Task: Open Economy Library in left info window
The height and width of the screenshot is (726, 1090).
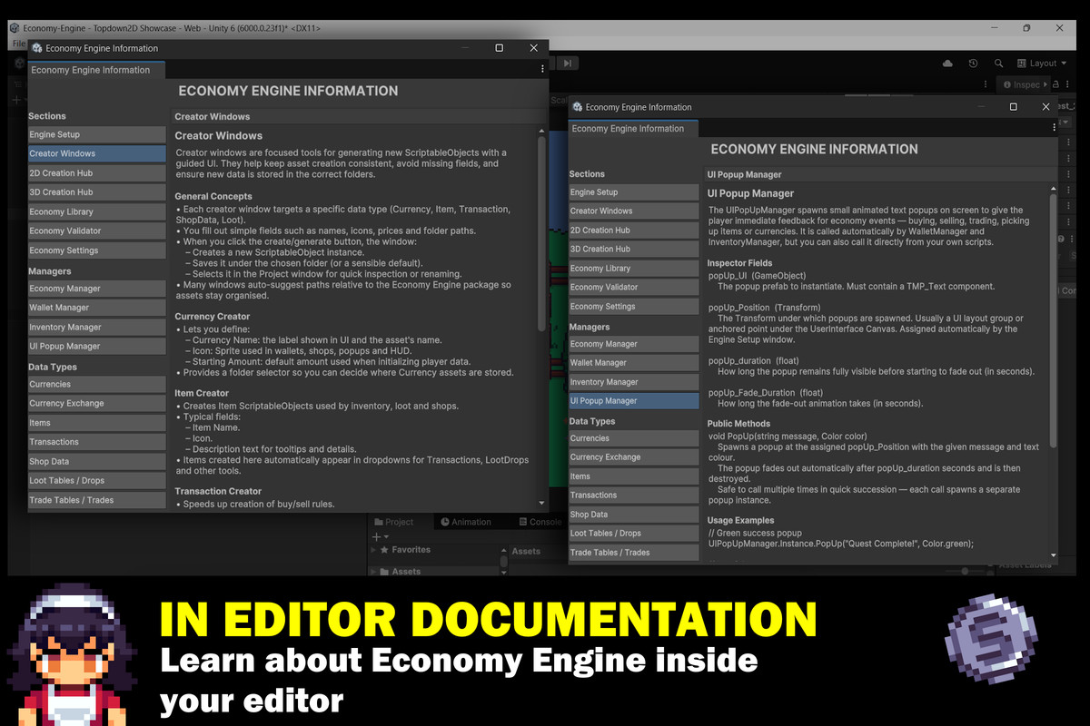Action: pyautogui.click(x=97, y=211)
